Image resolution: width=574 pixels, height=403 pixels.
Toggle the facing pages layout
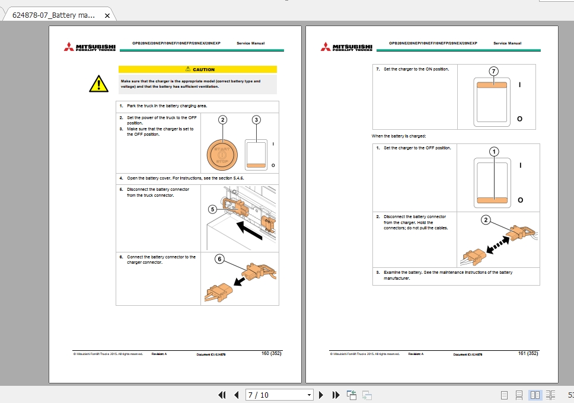tap(535, 395)
